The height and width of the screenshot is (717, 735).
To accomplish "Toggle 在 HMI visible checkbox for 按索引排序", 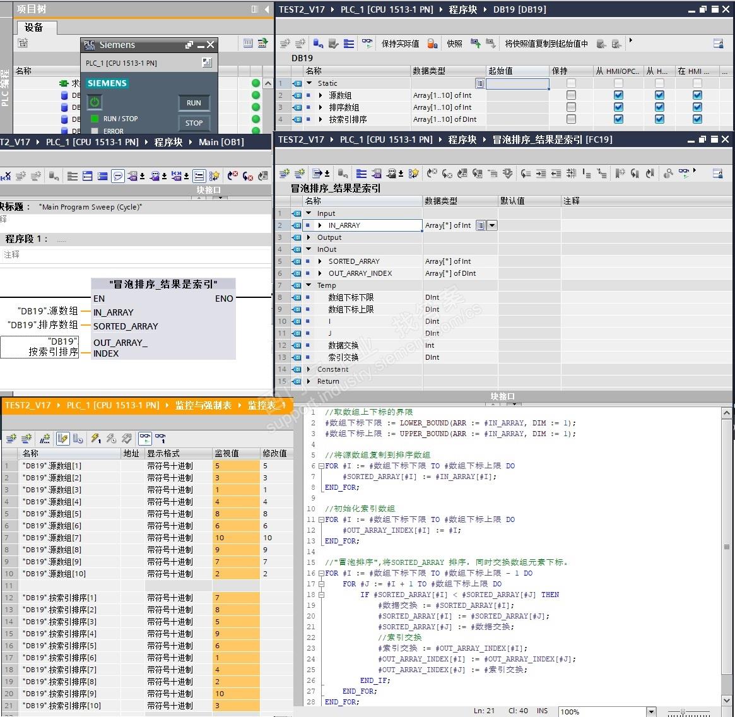I will tap(697, 119).
